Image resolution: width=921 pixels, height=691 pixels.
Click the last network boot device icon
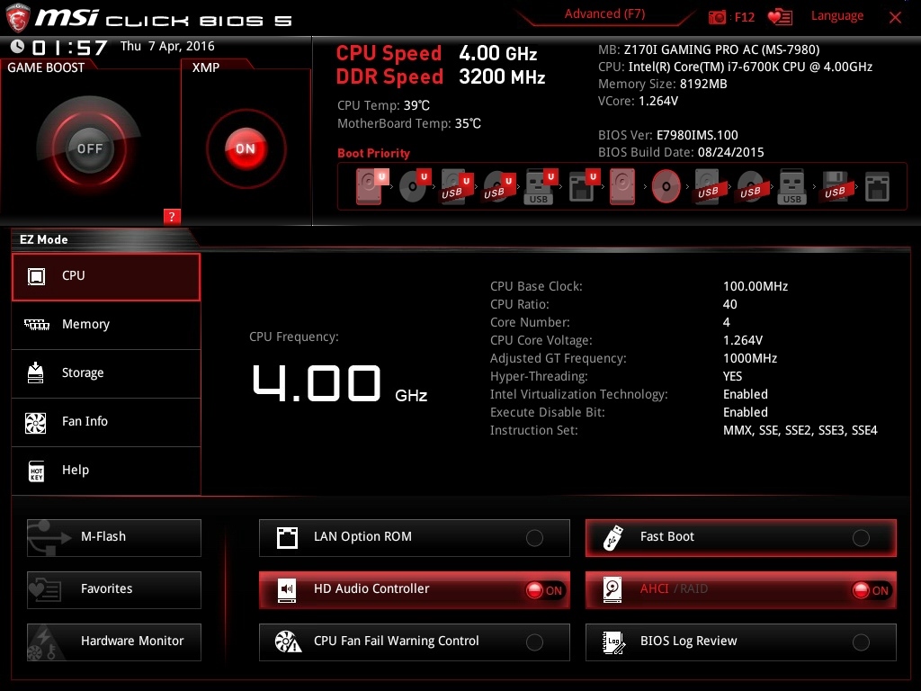pos(877,187)
